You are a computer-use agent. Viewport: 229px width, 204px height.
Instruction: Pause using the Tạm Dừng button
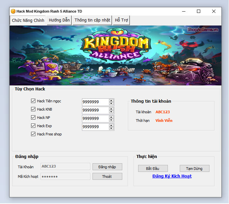[194, 169]
